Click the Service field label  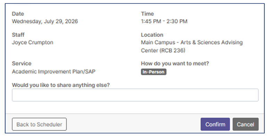click(x=22, y=63)
